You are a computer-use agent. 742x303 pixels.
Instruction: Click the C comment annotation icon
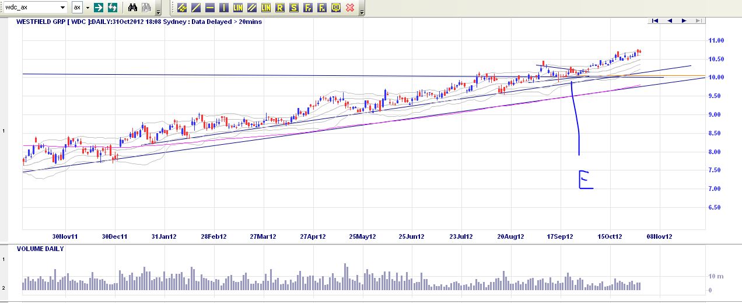pos(336,8)
